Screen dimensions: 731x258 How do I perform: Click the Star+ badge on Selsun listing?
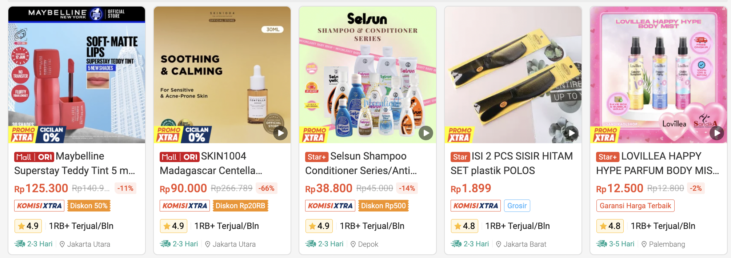317,157
